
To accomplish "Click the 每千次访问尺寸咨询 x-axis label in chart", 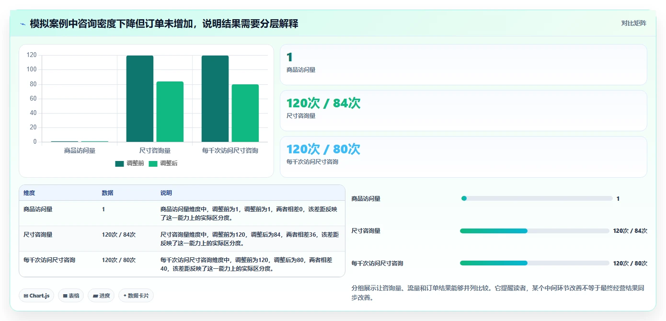I will [x=230, y=150].
